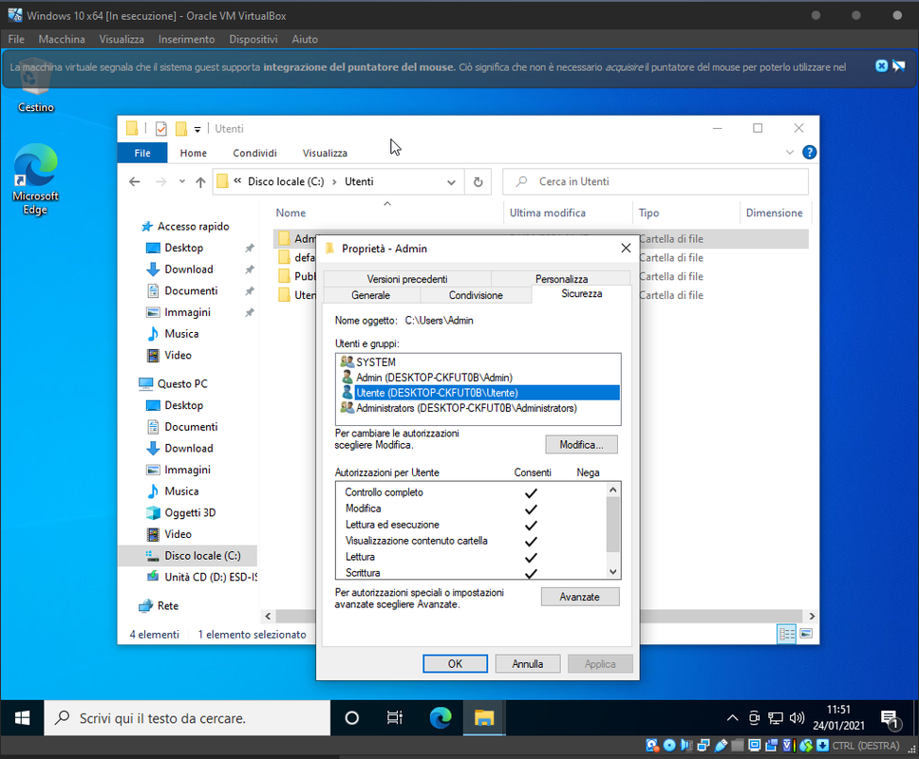
Task: Open Windows Start menu
Action: point(22,718)
